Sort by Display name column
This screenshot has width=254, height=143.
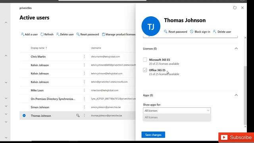(x=39, y=48)
